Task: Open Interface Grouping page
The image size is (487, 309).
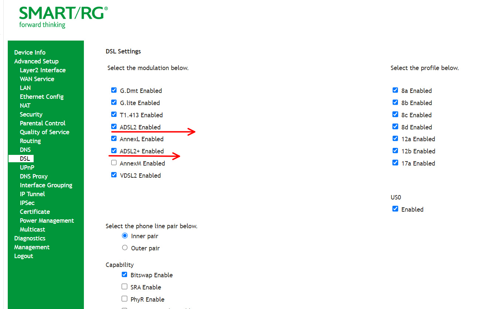Action: pos(46,185)
